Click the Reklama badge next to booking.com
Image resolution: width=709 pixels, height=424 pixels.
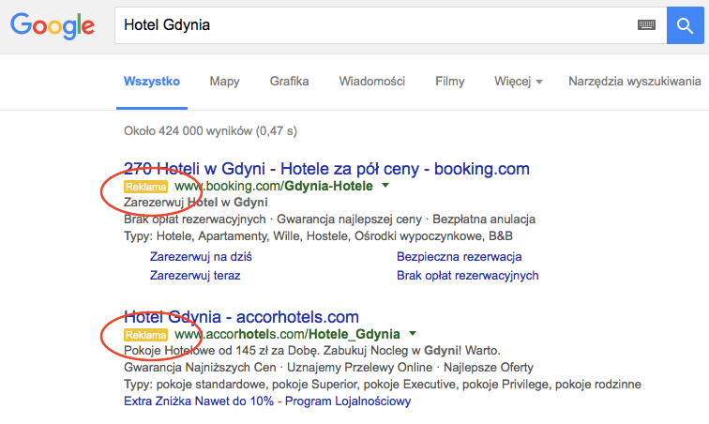point(145,187)
